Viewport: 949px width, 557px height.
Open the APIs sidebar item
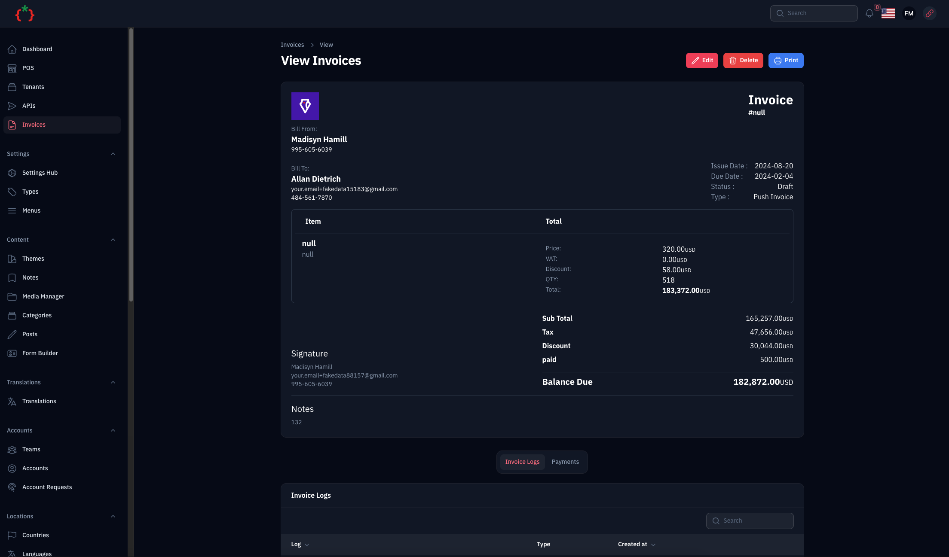(x=29, y=106)
